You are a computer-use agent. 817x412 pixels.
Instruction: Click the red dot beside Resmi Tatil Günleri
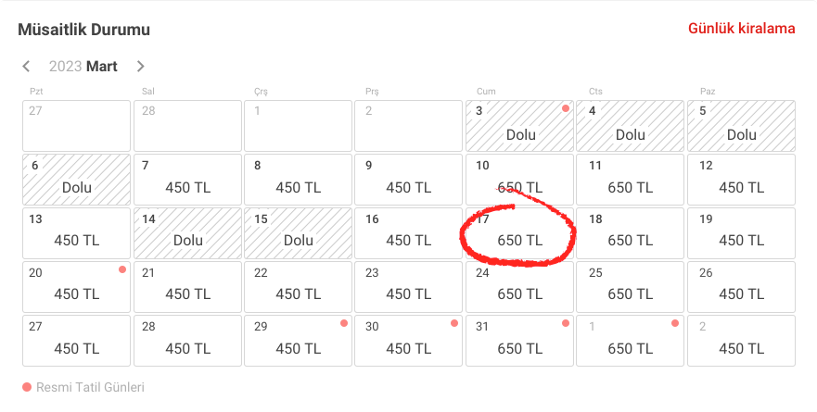pos(27,387)
